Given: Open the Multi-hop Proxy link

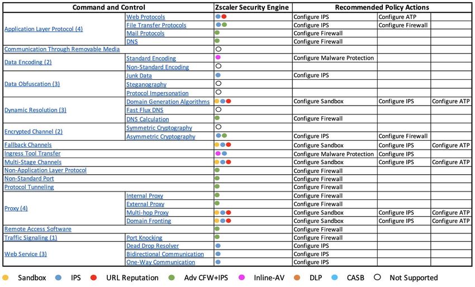Looking at the screenshot, I should tap(148, 213).
